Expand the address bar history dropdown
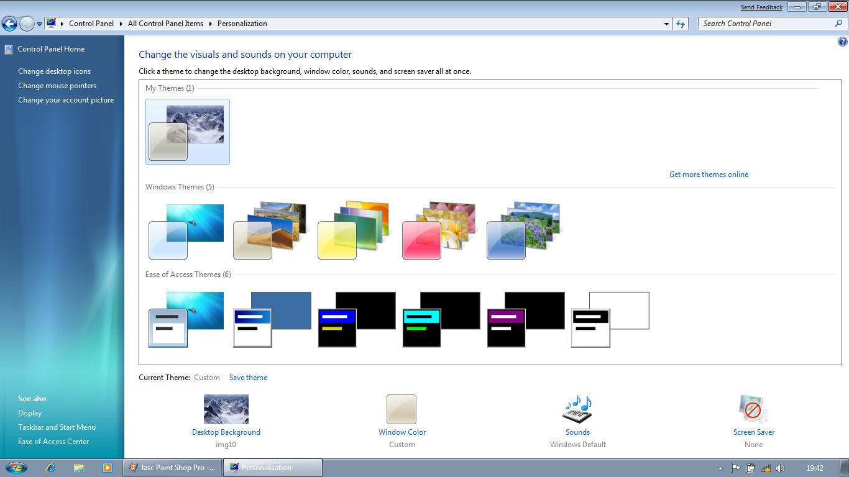The image size is (849, 477). [666, 24]
